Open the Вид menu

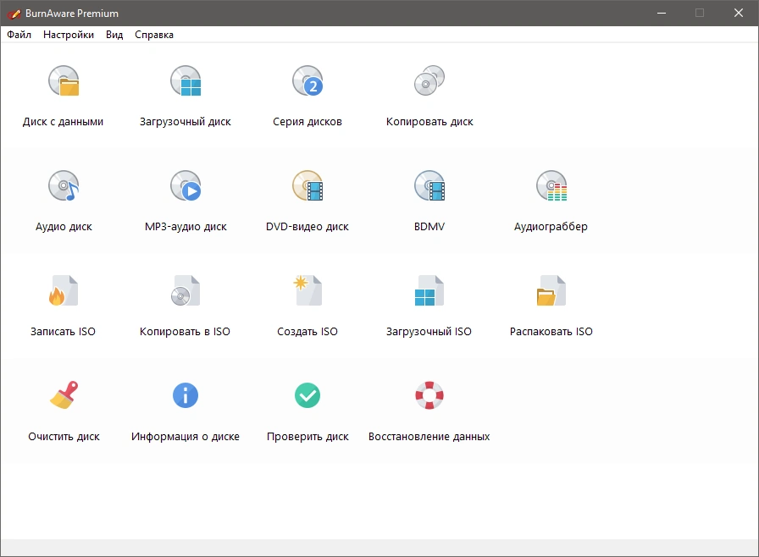114,35
